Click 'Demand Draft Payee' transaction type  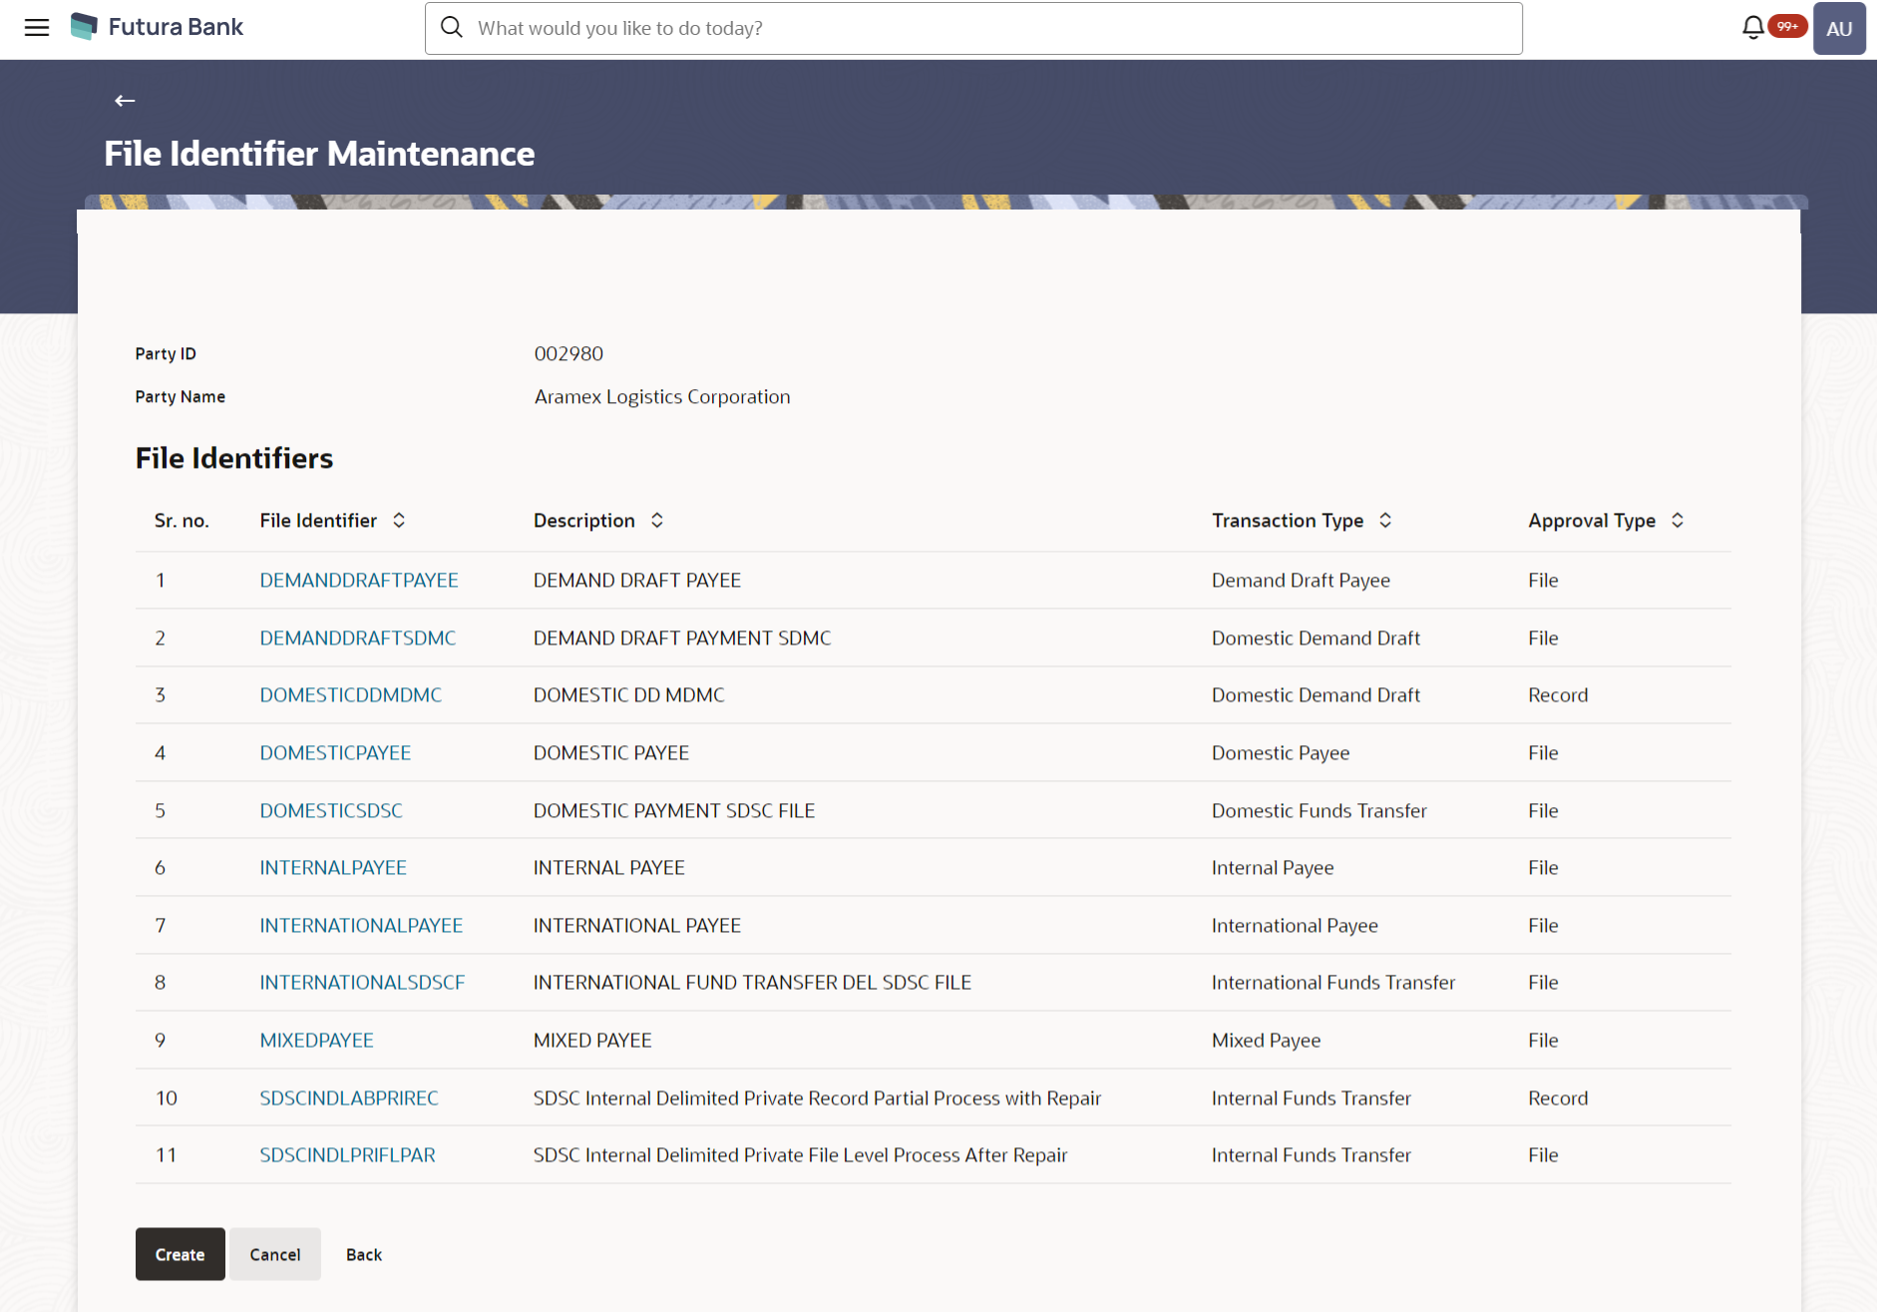1301,580
